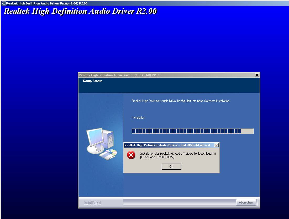Click OK in the error dialog

(x=171, y=166)
